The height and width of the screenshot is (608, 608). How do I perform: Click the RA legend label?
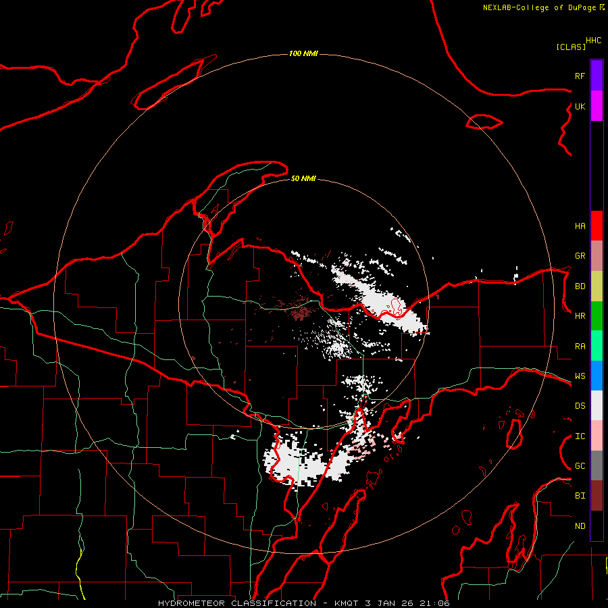pos(580,347)
